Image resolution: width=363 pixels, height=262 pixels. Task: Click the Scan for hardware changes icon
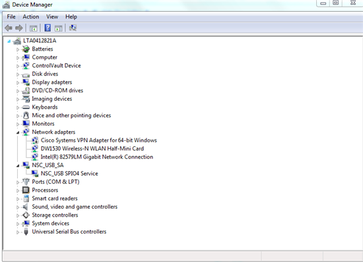pyautogui.click(x=73, y=28)
